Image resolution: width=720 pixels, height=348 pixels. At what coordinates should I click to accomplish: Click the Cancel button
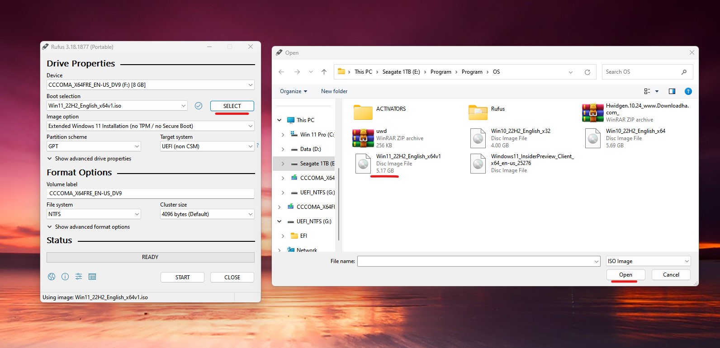671,275
